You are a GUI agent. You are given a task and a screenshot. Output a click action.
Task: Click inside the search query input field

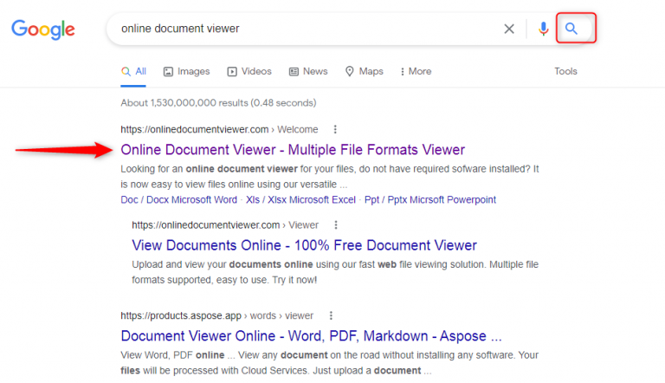[303, 29]
